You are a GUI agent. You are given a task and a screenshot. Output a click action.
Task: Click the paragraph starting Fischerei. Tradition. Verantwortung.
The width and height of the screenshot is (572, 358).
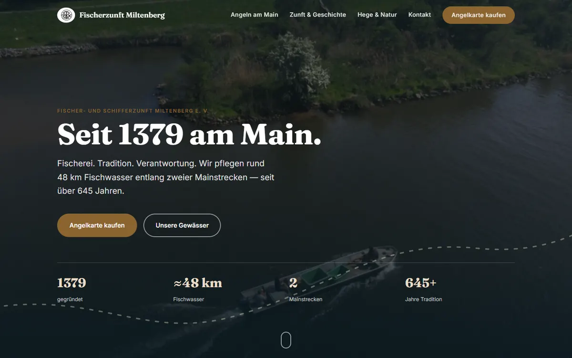(166, 177)
